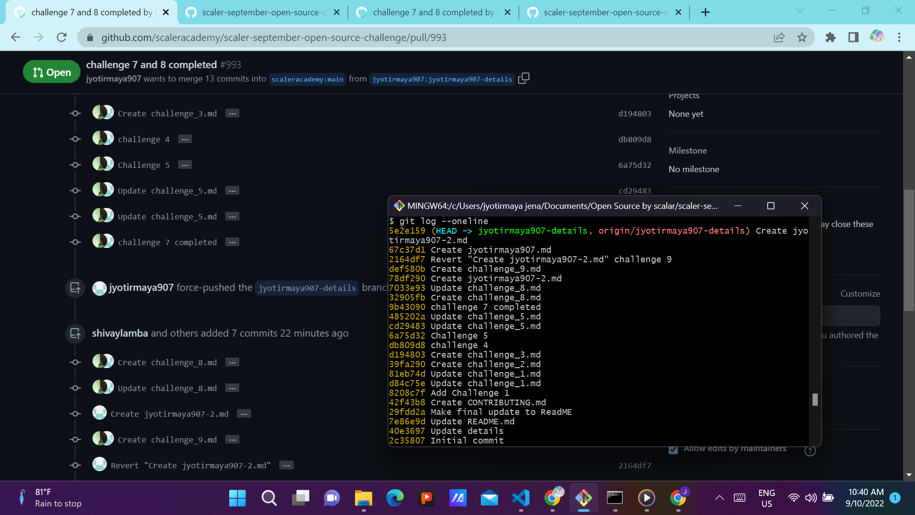This screenshot has width=915, height=515.
Task: Click the Git Bash terminal scrollbar thumb
Action: pos(815,400)
